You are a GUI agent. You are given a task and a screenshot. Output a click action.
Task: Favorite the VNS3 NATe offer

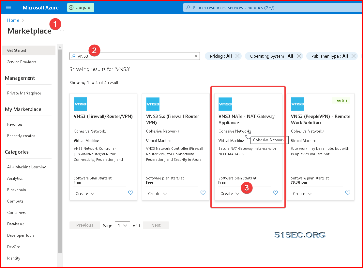point(275,193)
